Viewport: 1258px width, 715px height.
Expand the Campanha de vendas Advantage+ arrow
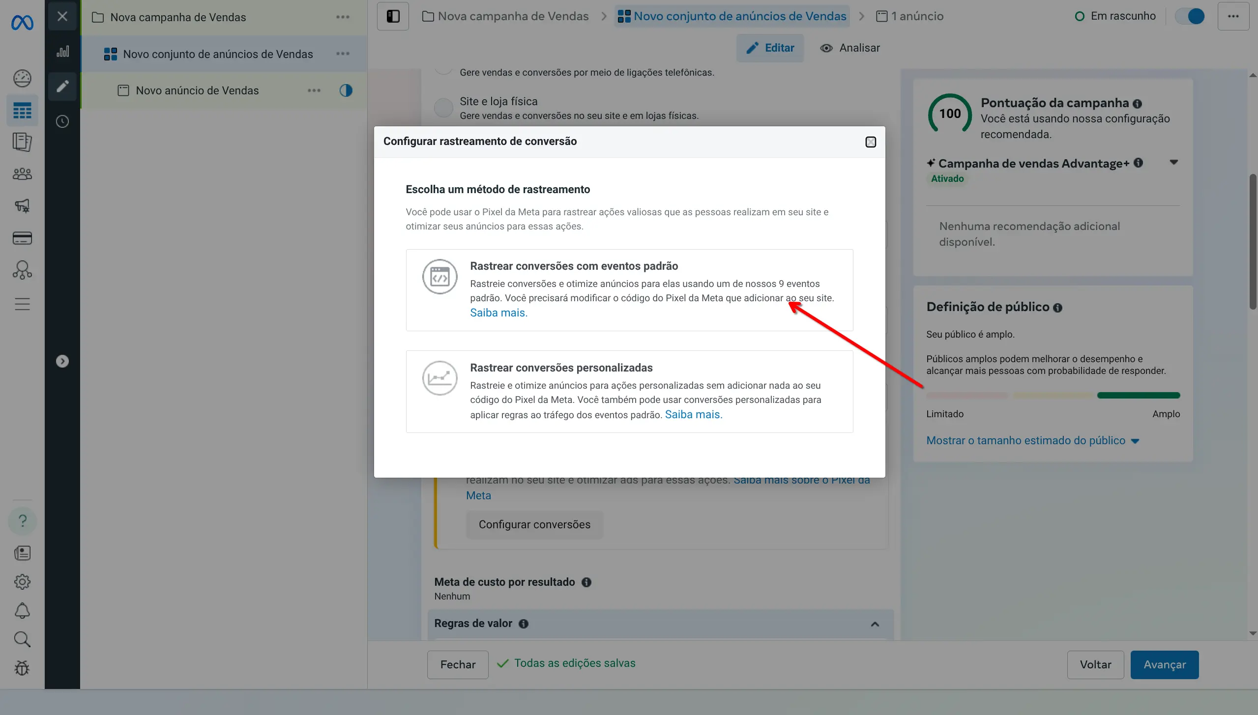pos(1174,163)
